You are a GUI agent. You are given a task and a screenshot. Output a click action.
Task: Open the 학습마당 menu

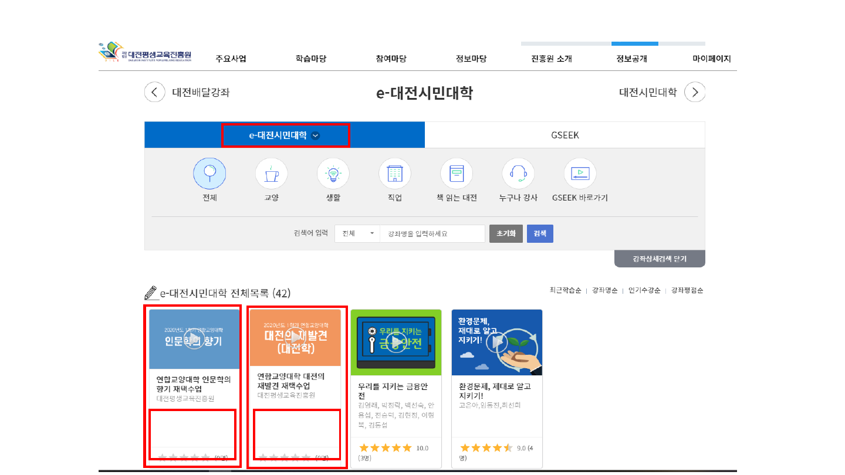[310, 59]
